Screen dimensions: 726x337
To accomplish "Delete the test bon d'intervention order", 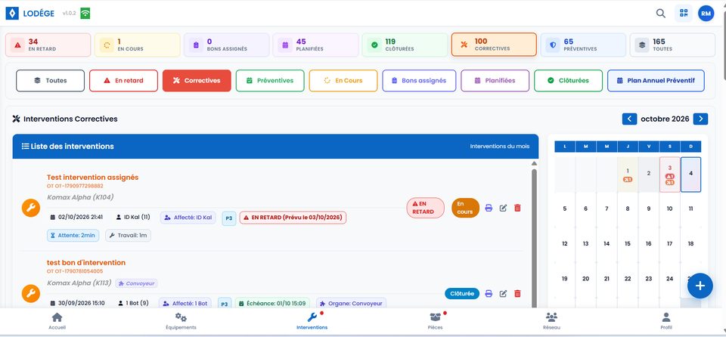I will tap(517, 293).
